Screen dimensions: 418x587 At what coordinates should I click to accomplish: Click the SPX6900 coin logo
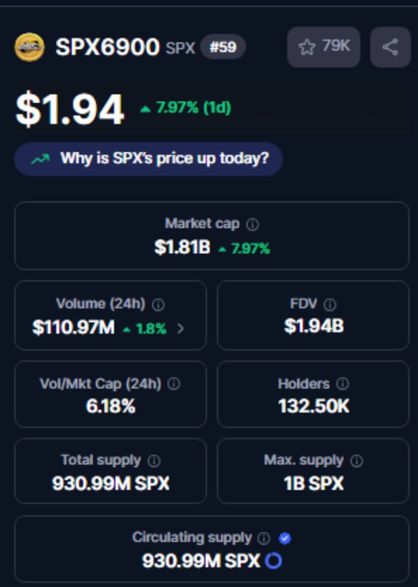(x=29, y=47)
